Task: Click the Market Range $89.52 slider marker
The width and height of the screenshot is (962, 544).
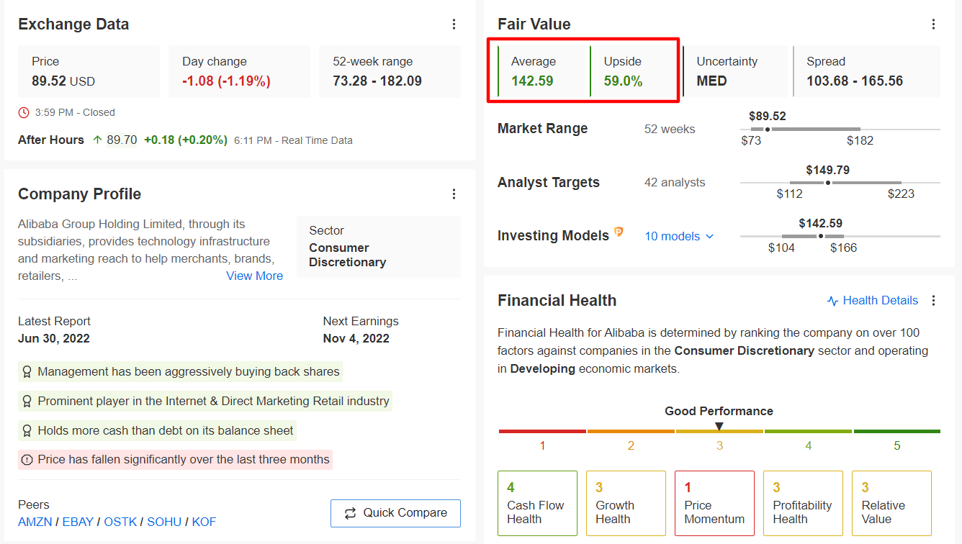Action: pyautogui.click(x=768, y=130)
